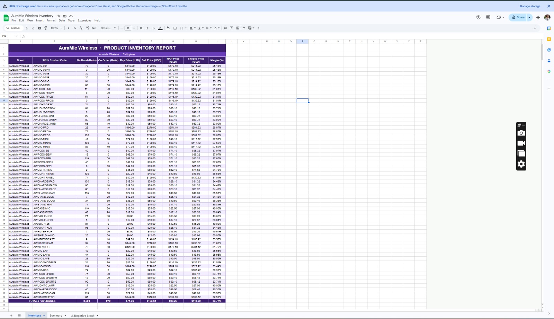Star the AuraMic Wireless Inventory document

pos(59,16)
